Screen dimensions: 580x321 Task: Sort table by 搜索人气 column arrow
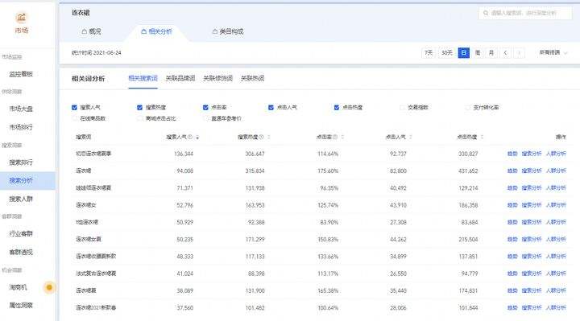point(197,137)
